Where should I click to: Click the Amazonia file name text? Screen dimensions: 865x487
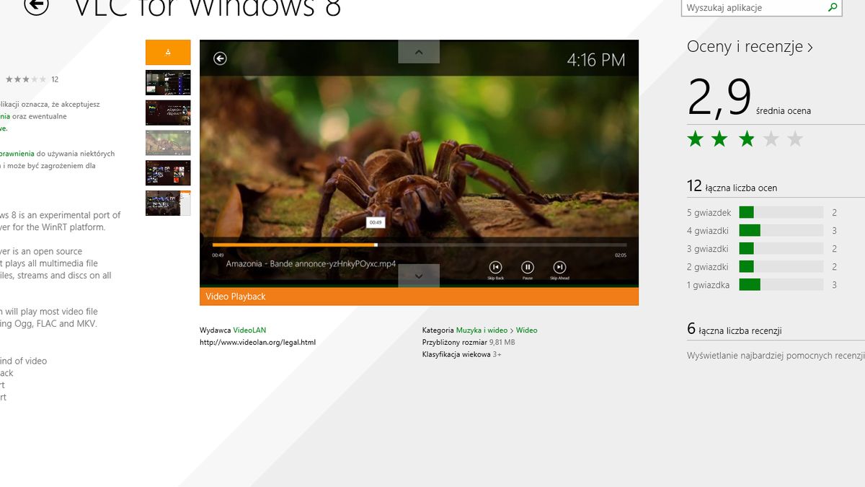[x=311, y=264]
